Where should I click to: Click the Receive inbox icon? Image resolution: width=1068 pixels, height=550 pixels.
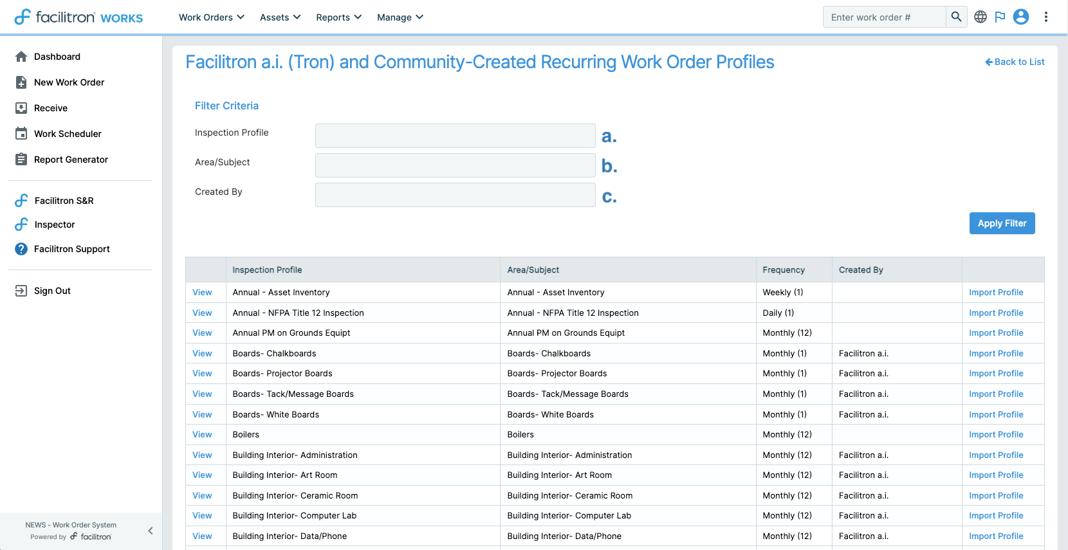pyautogui.click(x=21, y=108)
